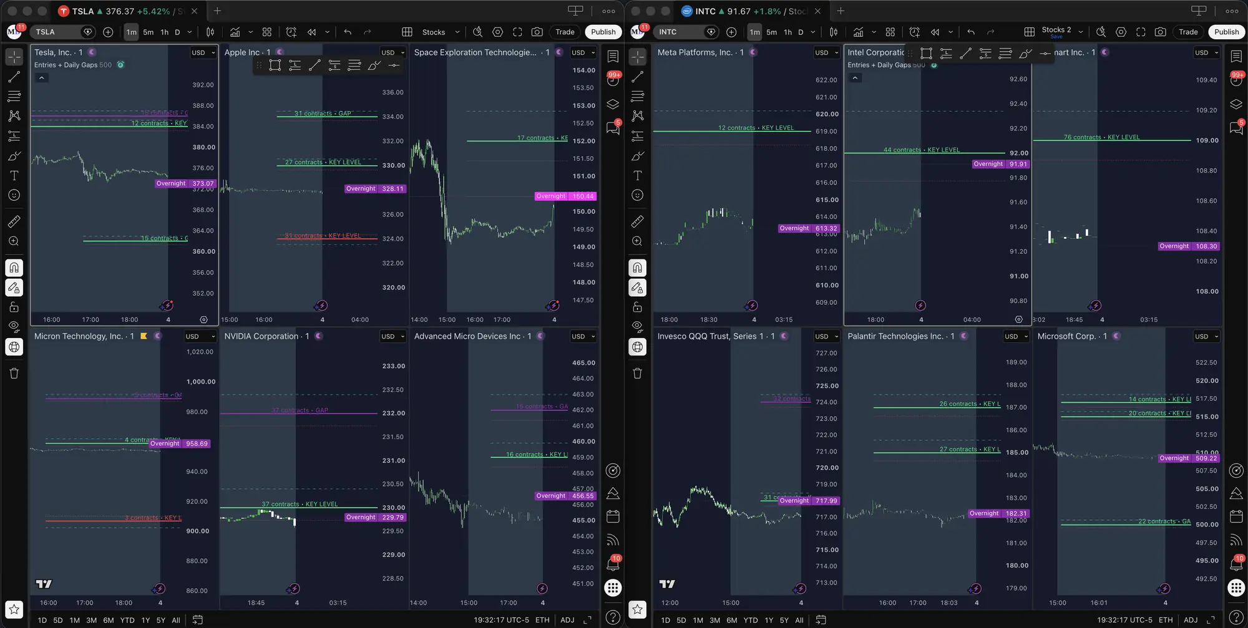Image resolution: width=1248 pixels, height=628 pixels.
Task: Start bar replay in TSLA window toolbar
Action: click(x=311, y=32)
